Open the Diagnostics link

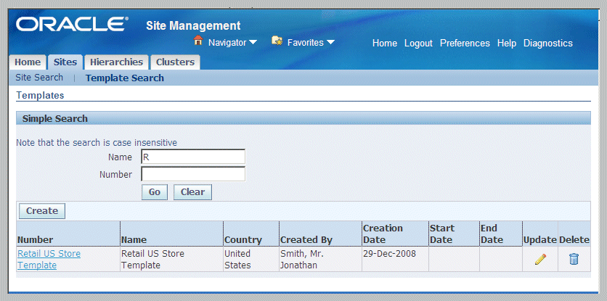[x=547, y=43]
